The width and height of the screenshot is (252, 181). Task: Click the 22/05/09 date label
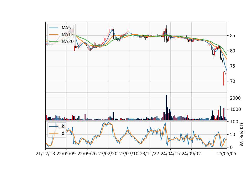click(x=66, y=154)
